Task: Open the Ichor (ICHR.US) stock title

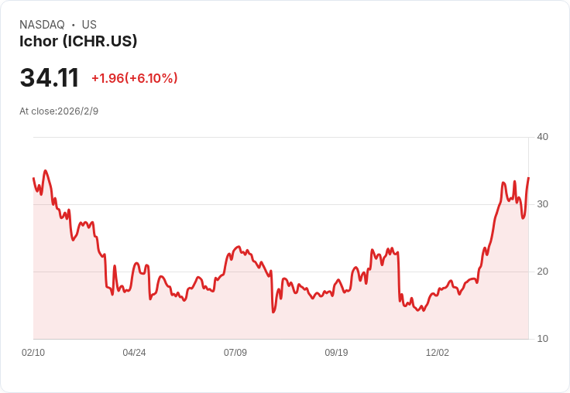Action: 78,42
